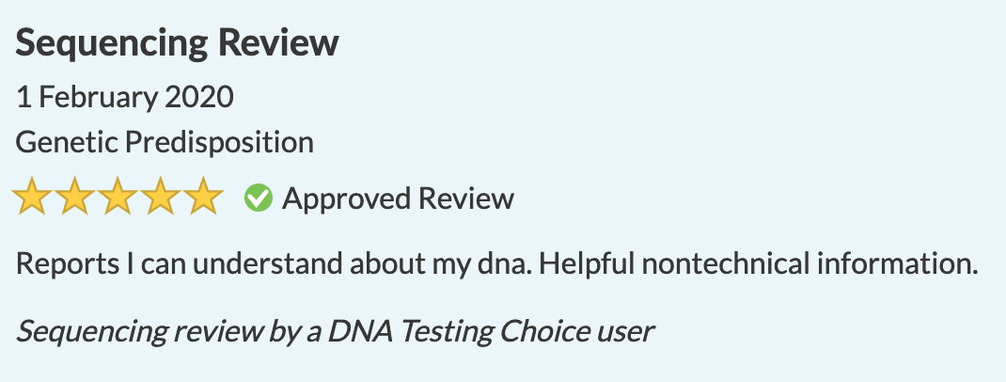Select the fifth gold rating star
This screenshot has width=1006, height=382.
point(203,196)
